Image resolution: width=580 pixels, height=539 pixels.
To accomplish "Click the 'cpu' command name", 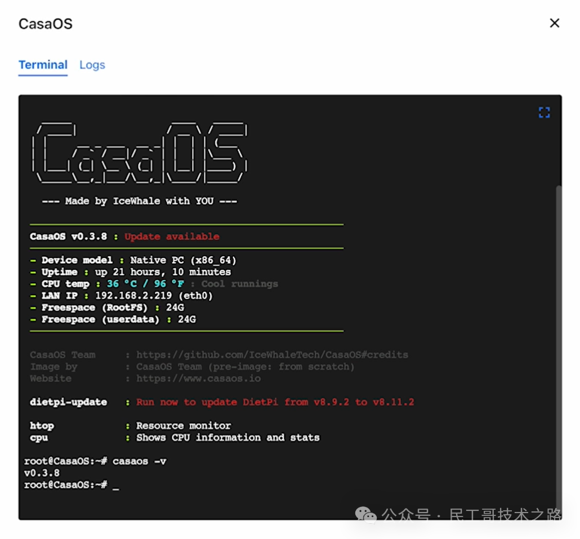I will (39, 438).
